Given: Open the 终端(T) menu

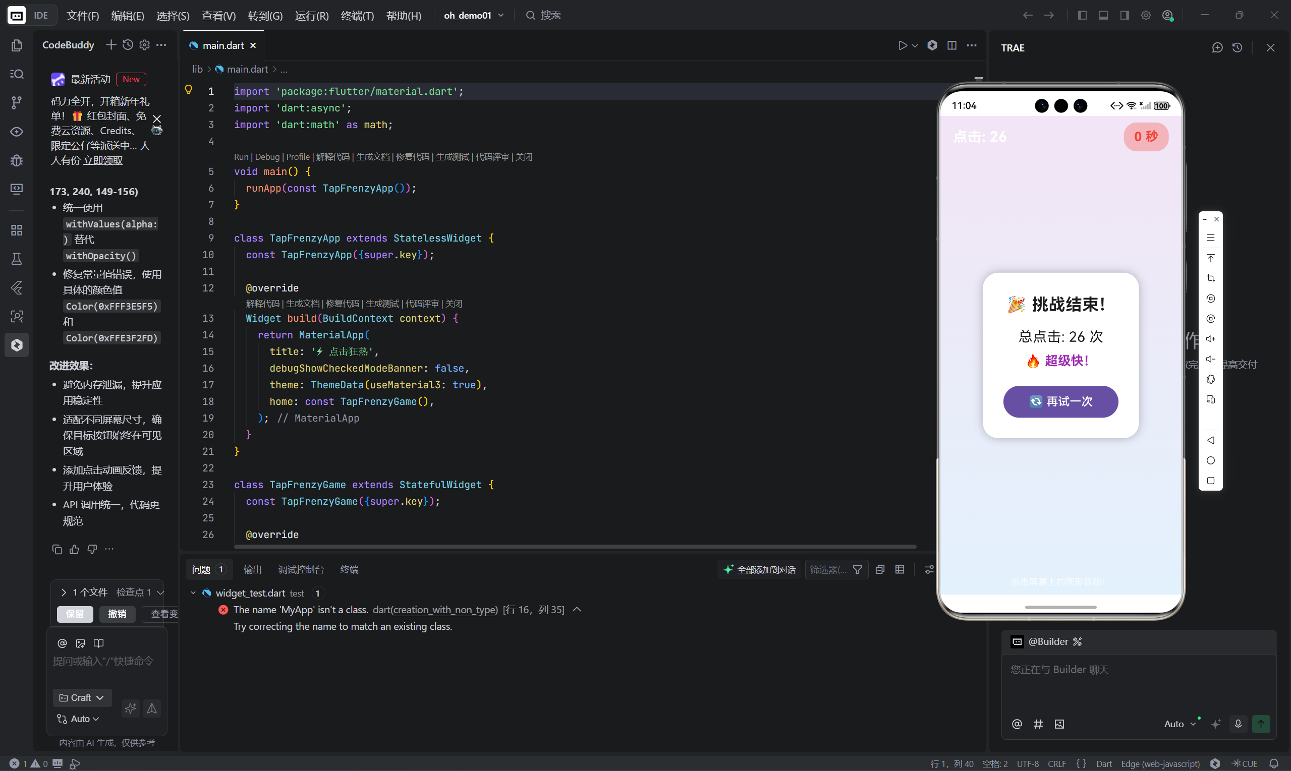Looking at the screenshot, I should [357, 16].
